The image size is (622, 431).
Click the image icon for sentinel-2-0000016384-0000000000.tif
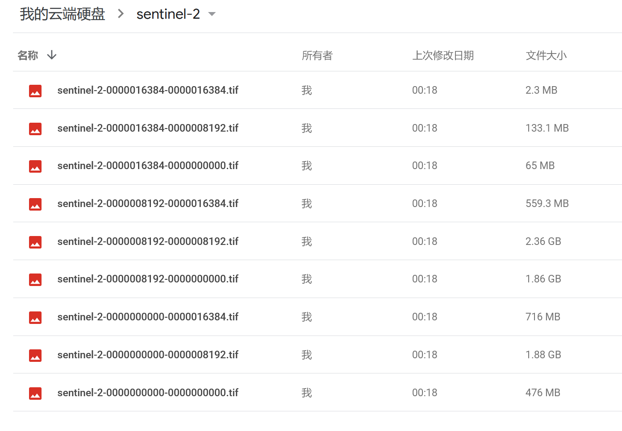tap(35, 166)
